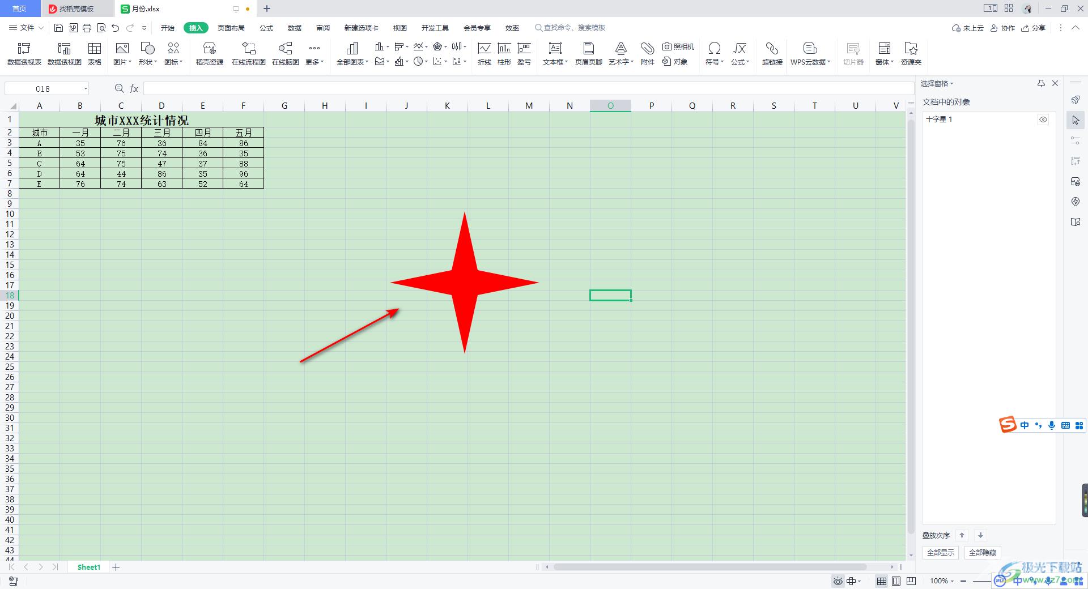Open header and footer (页眉页脚)
The height and width of the screenshot is (589, 1088).
tap(589, 54)
